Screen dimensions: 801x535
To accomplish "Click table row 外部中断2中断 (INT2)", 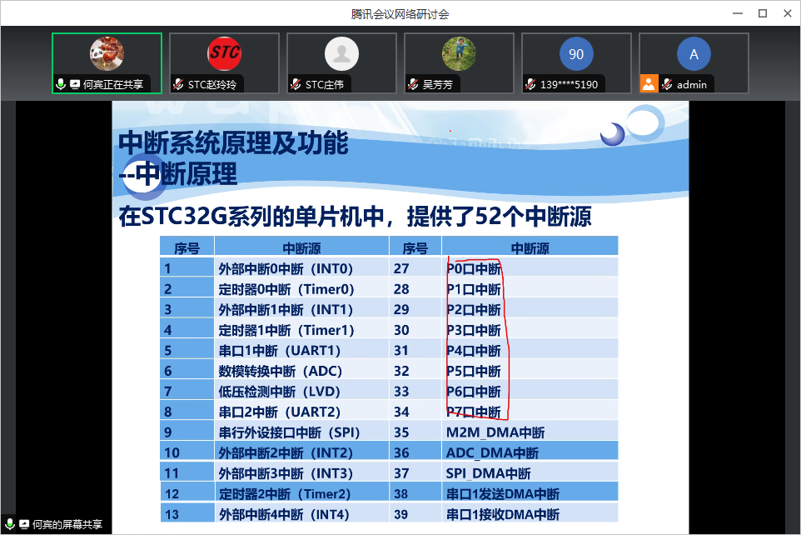I will click(x=274, y=452).
